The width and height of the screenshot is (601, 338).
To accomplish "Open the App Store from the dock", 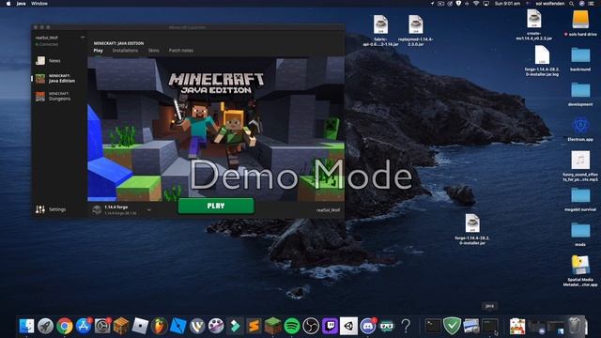I will (84, 326).
